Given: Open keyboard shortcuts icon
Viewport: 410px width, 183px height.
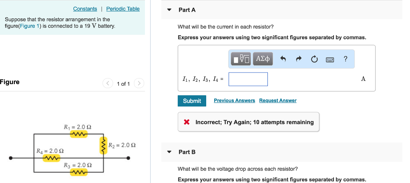Looking at the screenshot, I should point(330,60).
